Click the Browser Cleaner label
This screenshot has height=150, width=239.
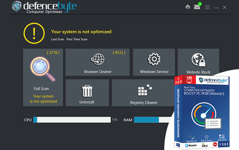(x=98, y=72)
